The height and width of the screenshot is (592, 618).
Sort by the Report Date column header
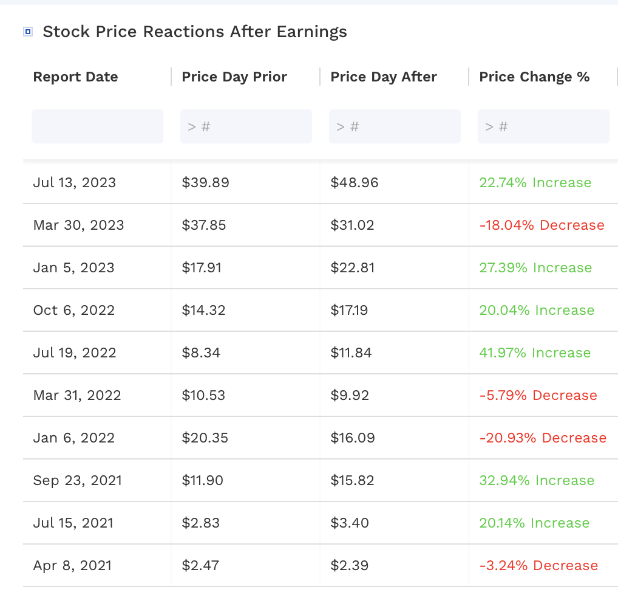[75, 77]
